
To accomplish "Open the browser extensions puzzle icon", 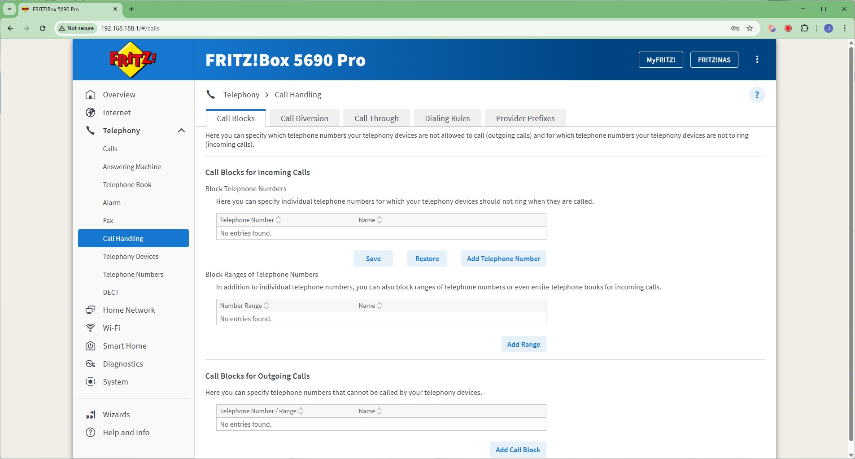I will coord(805,28).
